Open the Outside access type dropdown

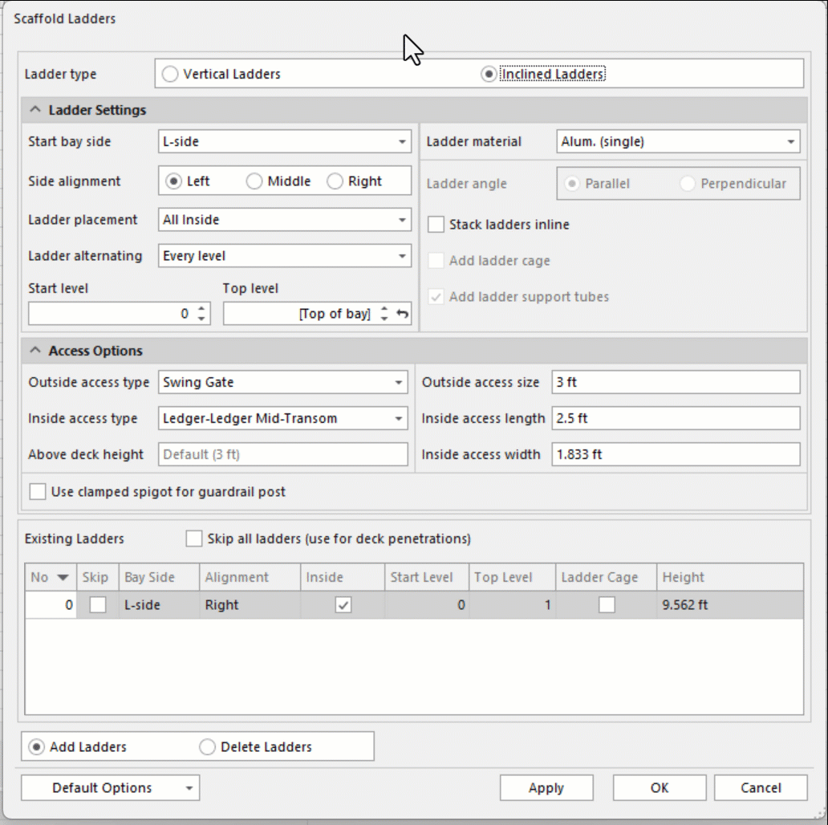pos(399,383)
